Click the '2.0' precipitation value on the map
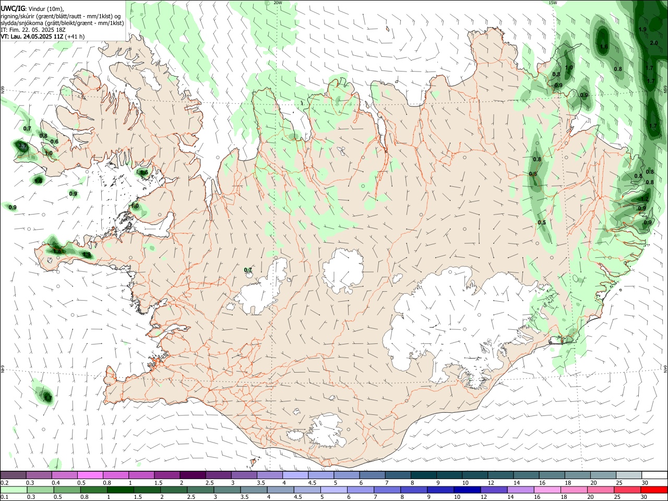This screenshot has height=501, width=668. tap(654, 43)
